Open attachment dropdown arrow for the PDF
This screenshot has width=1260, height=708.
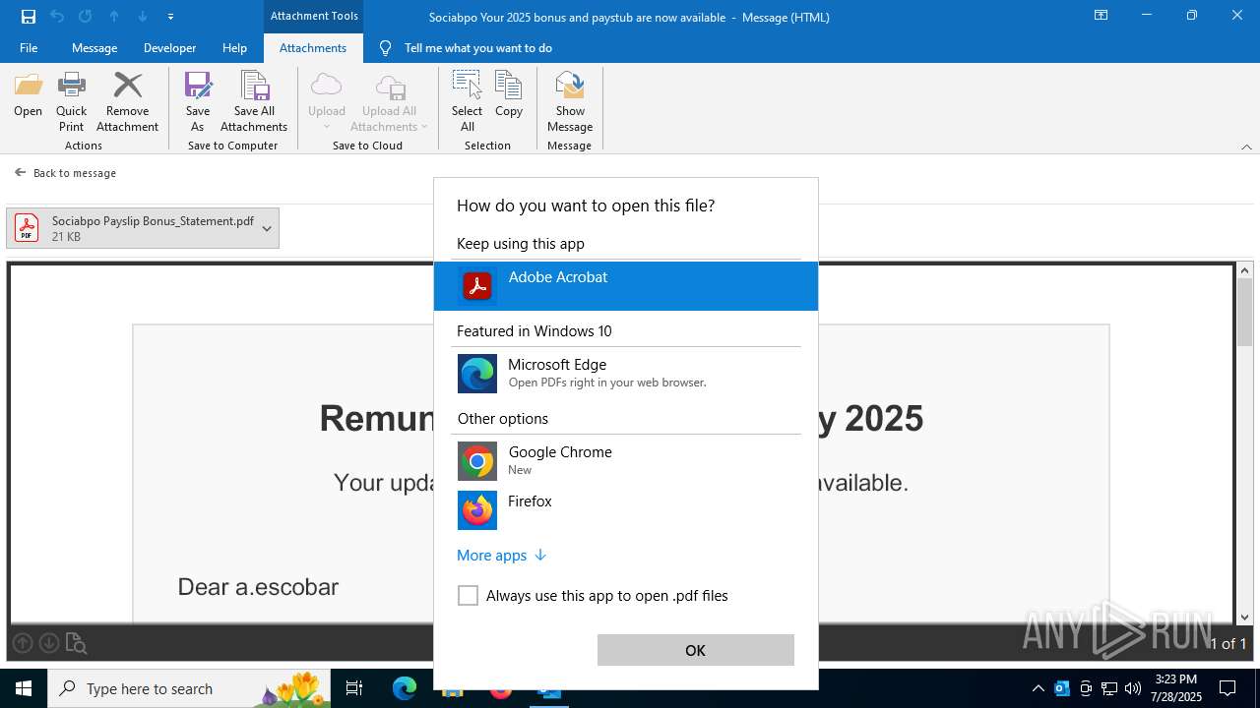[x=266, y=228]
